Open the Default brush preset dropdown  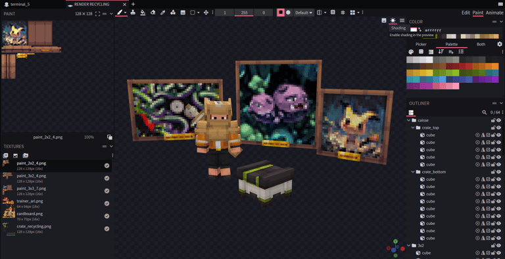304,12
